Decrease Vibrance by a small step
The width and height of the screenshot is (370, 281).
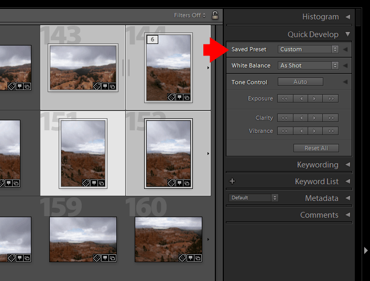tap(300, 131)
